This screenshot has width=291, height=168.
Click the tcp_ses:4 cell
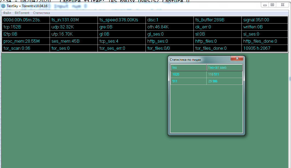point(121,41)
